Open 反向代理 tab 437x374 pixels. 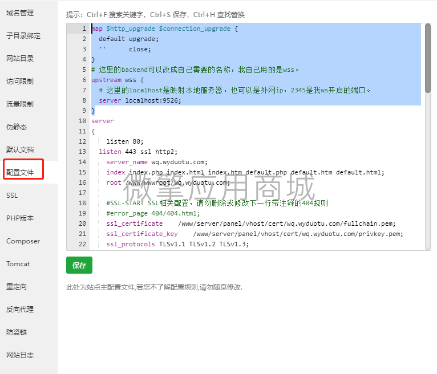[20, 310]
